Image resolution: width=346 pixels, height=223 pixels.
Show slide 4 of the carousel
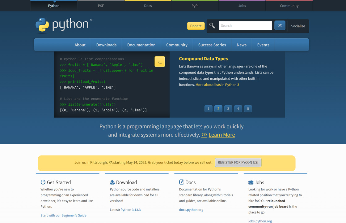[238, 109]
